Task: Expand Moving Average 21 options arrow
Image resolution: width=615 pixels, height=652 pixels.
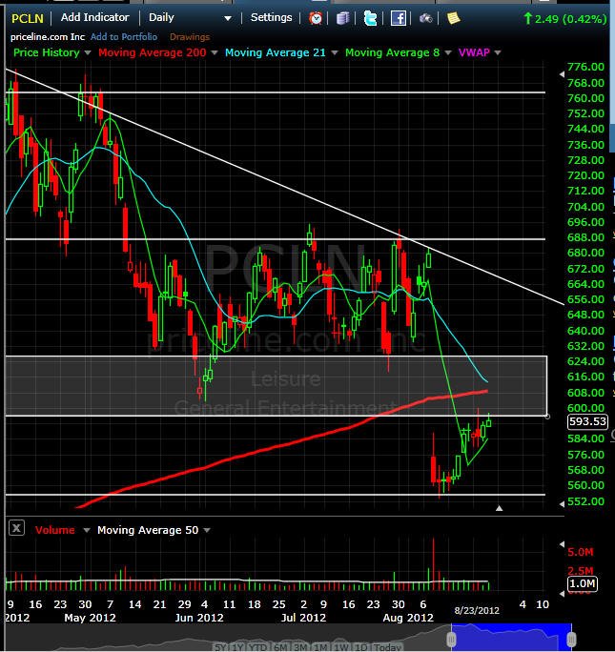Action: (335, 52)
